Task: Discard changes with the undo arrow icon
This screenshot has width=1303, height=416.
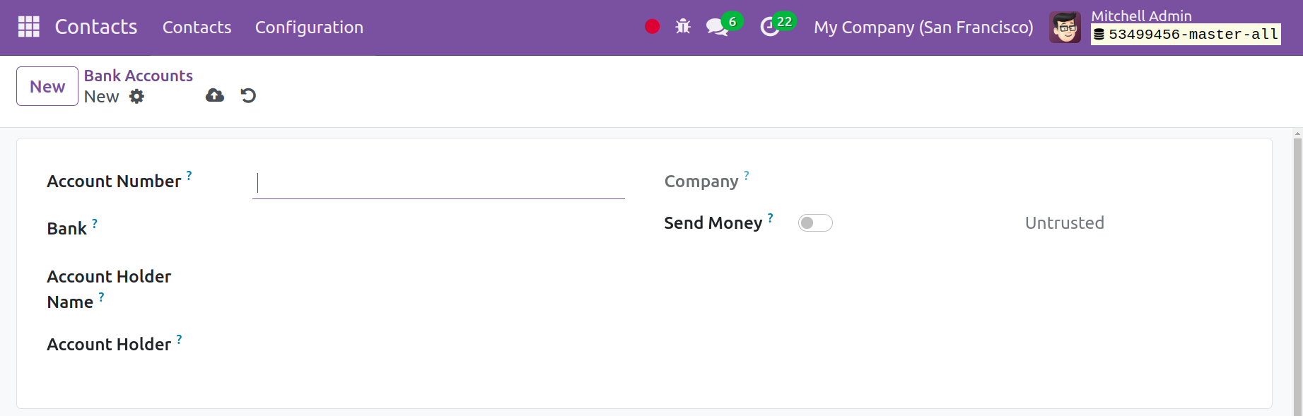Action: coord(248,95)
